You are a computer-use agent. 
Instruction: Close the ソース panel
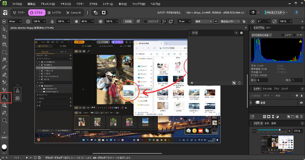241,33
